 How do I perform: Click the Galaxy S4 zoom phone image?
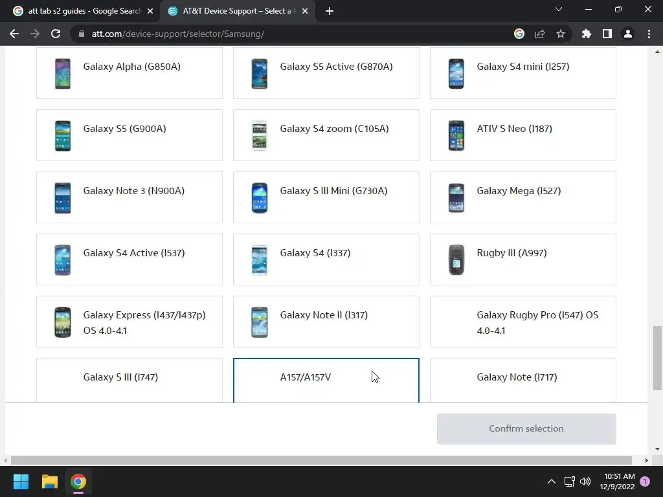(259, 136)
